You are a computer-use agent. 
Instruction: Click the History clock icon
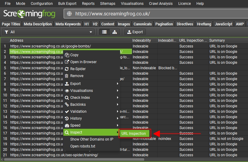(67, 118)
